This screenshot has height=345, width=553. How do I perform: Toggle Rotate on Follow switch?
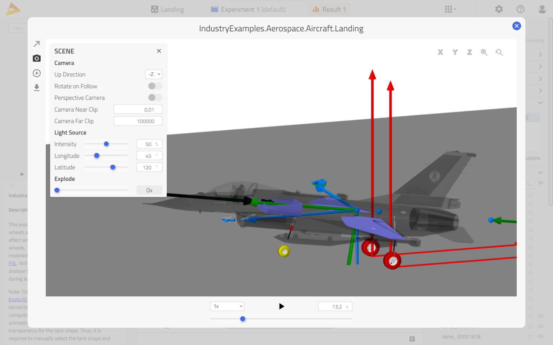point(155,86)
